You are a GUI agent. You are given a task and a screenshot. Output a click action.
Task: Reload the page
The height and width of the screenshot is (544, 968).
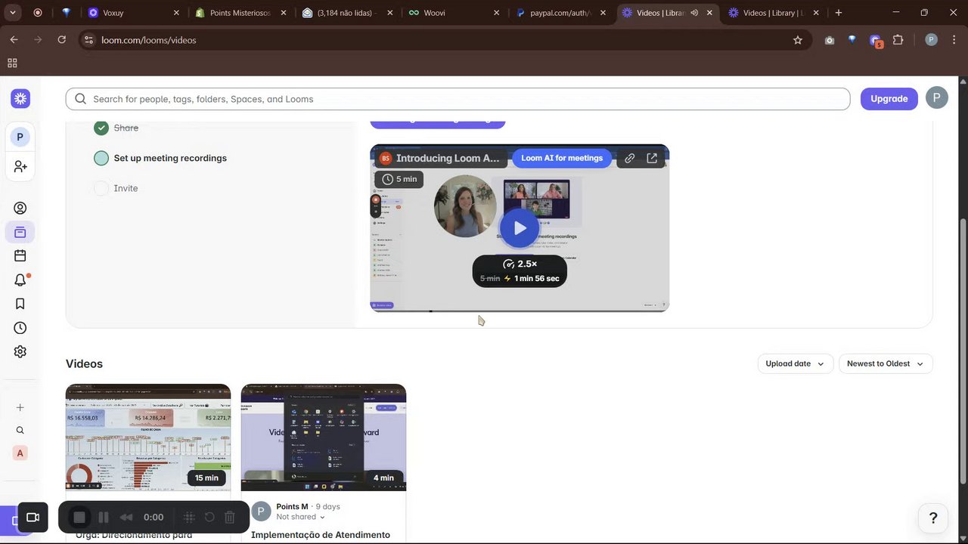(62, 40)
